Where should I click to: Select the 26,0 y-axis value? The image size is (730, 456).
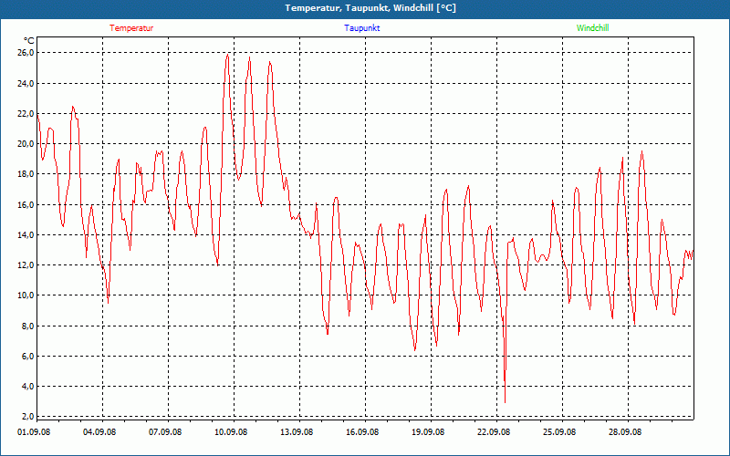pos(26,53)
